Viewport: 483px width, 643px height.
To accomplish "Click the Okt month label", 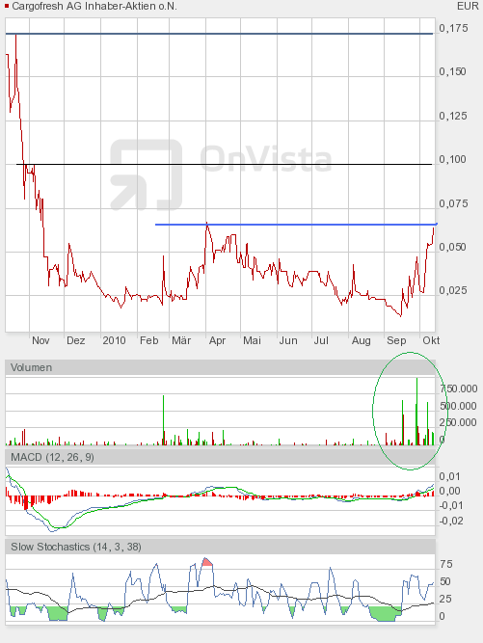I will [431, 340].
